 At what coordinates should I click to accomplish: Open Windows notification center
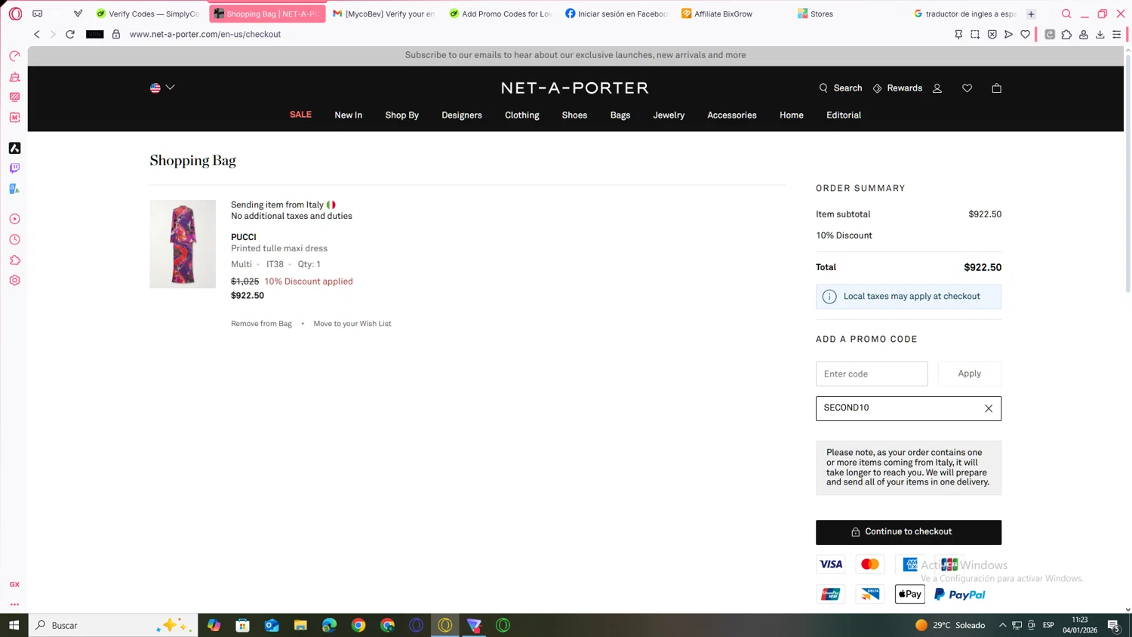[x=1113, y=625]
